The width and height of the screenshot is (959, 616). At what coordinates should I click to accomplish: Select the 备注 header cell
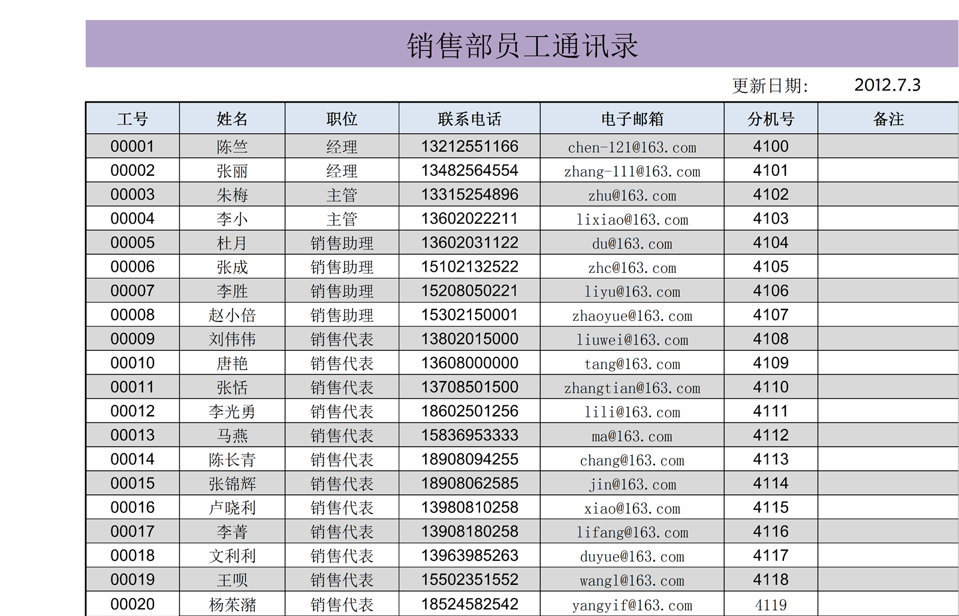[x=888, y=119]
